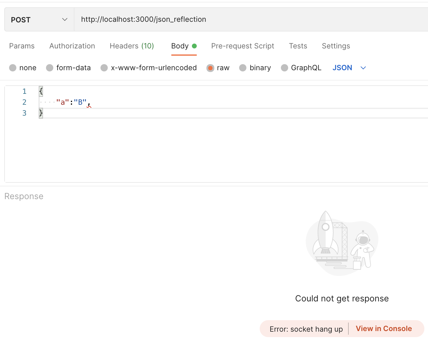Viewport: 428px width, 348px height.
Task: Open the Pre-request Script tab
Action: pos(242,46)
